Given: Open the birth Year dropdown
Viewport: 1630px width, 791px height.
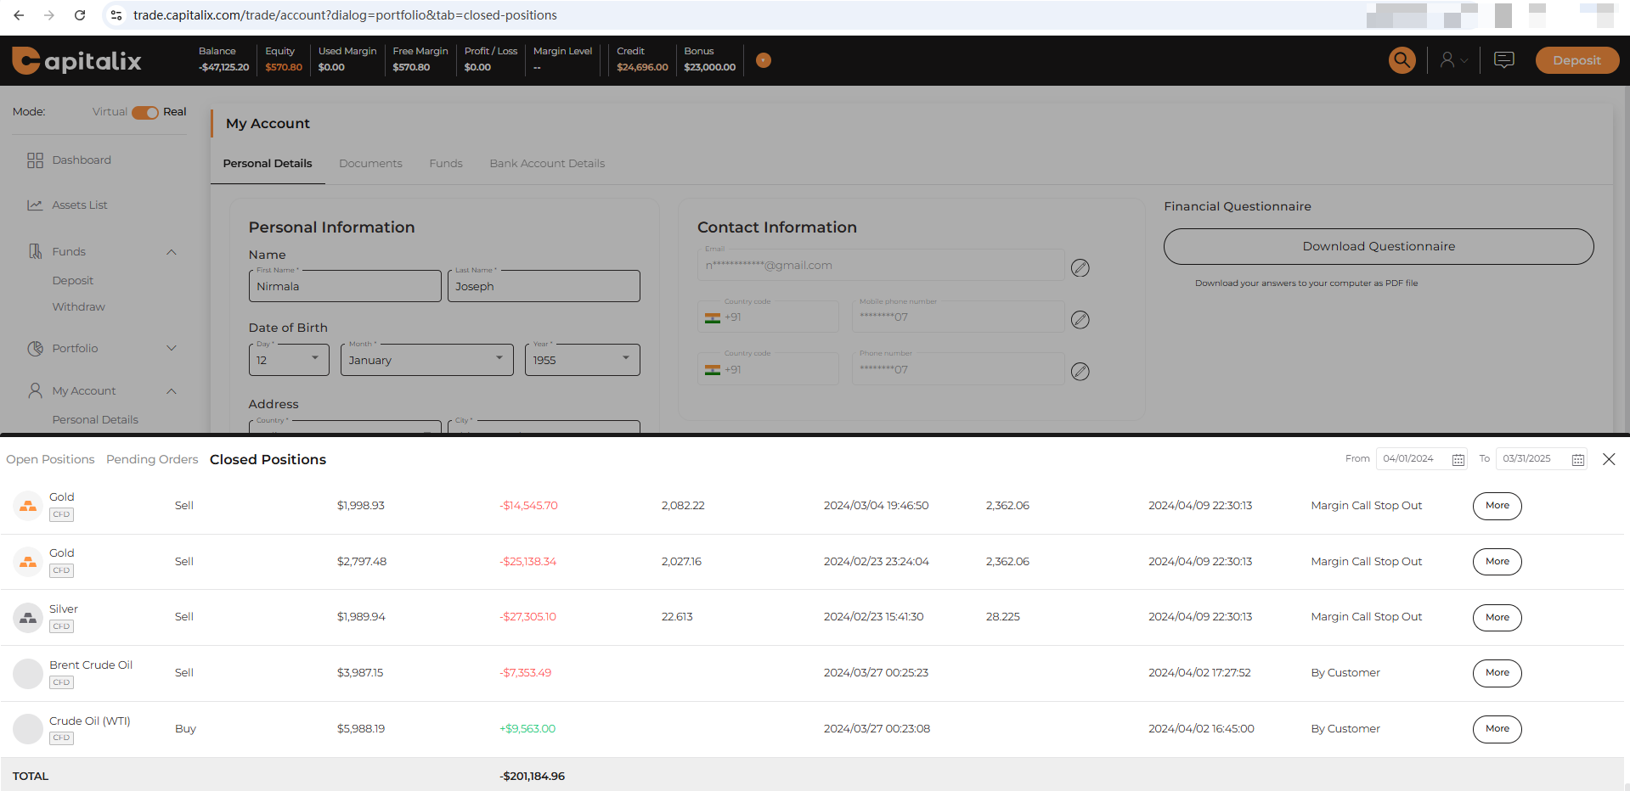Looking at the screenshot, I should [582, 360].
